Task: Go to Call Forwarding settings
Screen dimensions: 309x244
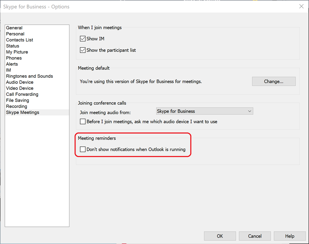Action: point(22,94)
